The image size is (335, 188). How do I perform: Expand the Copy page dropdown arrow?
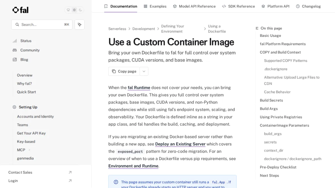pos(144,71)
